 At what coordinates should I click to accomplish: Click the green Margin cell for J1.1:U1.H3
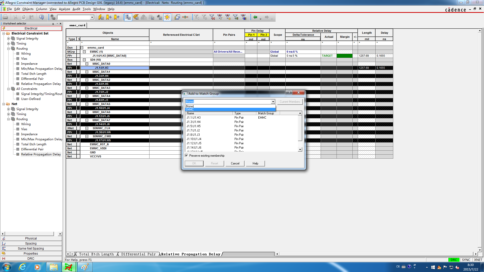click(x=345, y=56)
